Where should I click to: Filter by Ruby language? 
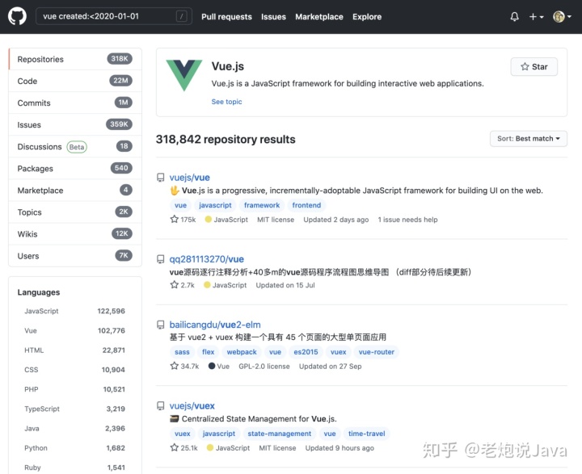(x=74, y=468)
